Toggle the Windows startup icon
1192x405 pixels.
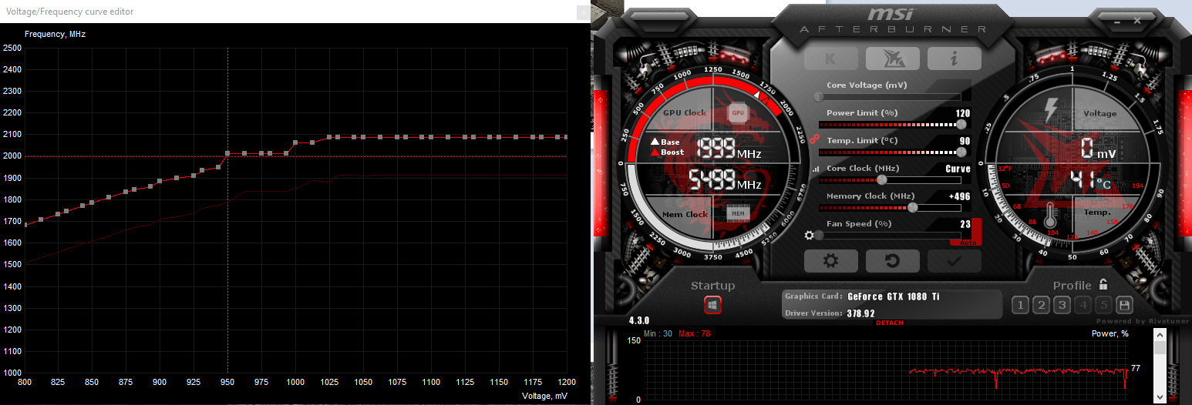[712, 306]
